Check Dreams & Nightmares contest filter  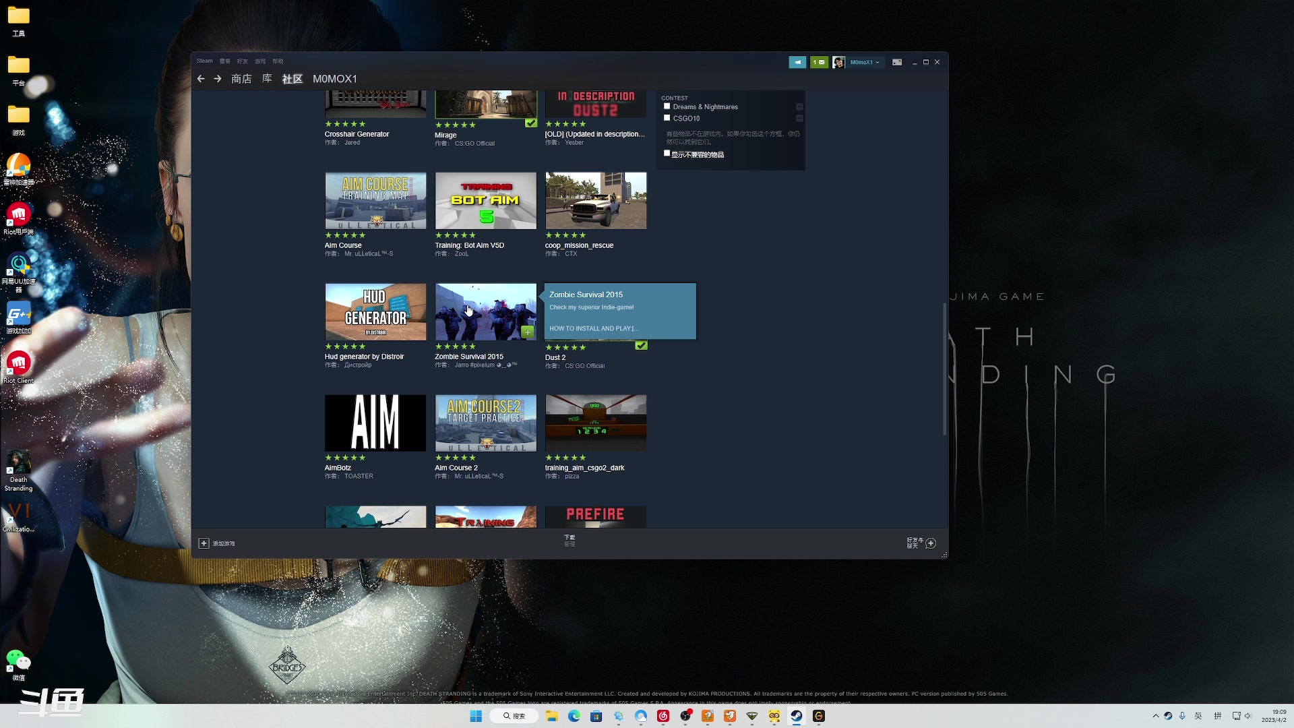click(x=667, y=107)
